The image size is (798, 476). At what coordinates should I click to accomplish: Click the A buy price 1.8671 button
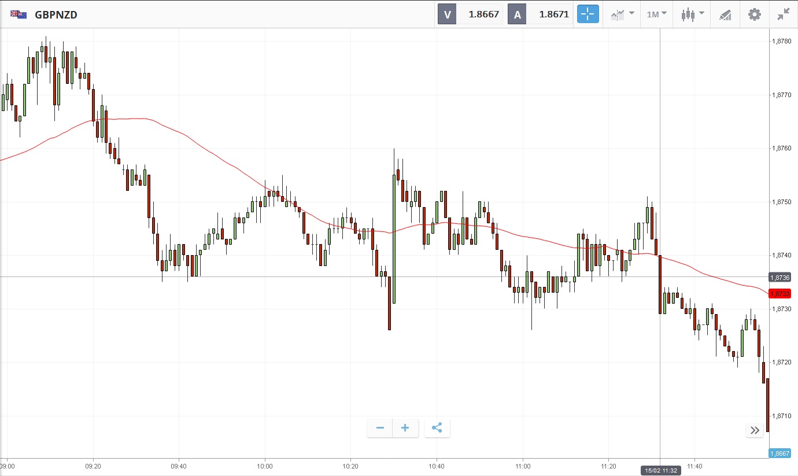540,14
